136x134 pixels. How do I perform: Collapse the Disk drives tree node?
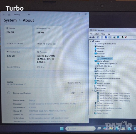[x=93, y=56]
